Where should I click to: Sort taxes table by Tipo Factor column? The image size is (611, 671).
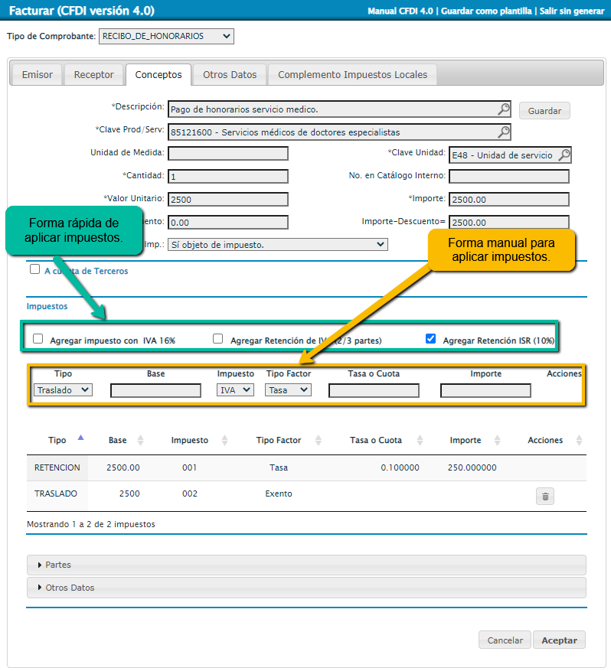[x=318, y=440]
